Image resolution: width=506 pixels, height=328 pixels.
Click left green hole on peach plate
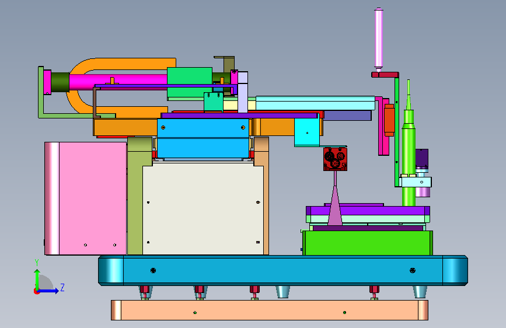pyautogui.click(x=195, y=312)
